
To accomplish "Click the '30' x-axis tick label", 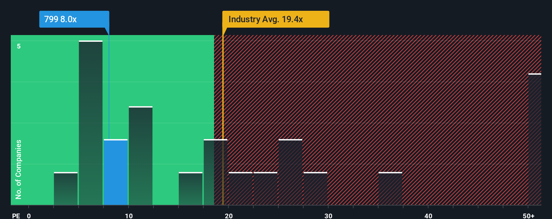I will [x=328, y=216].
